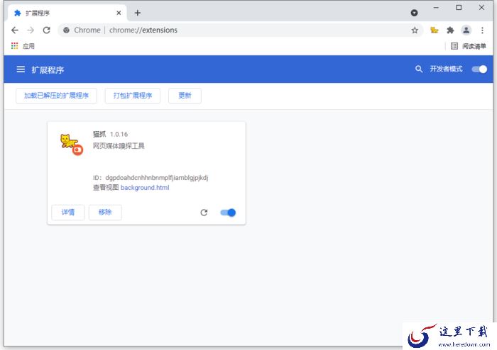Image resolution: width=497 pixels, height=350 pixels.
Task: Search extensions with the magnifier icon
Action: click(x=419, y=69)
